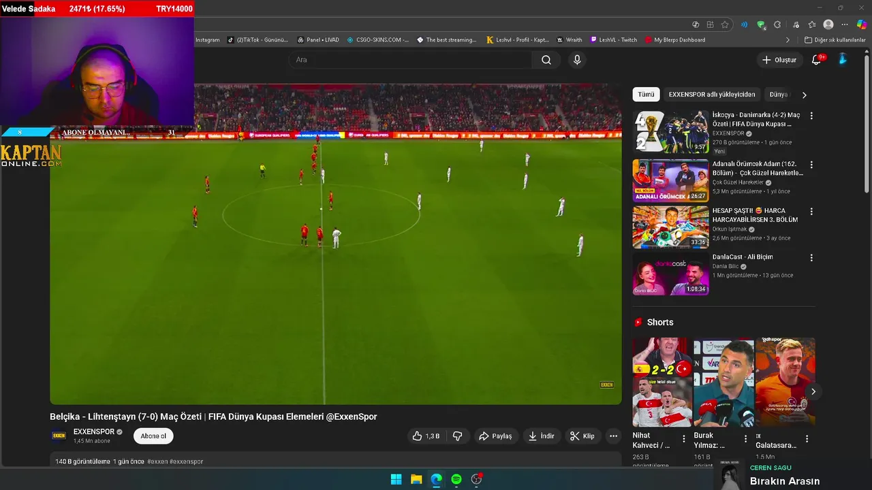
Task: Show more bookmarks with the chevron
Action: tap(788, 40)
